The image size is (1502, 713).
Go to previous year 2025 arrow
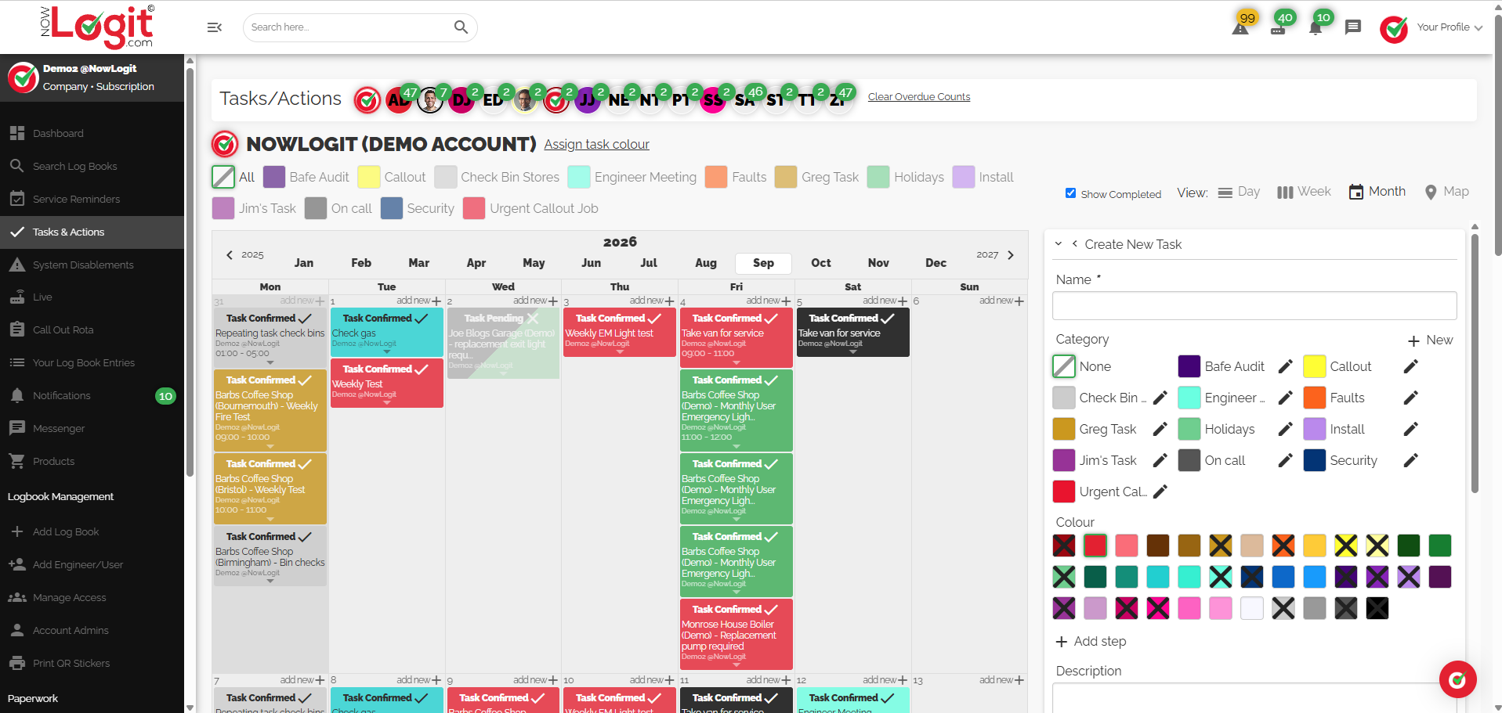coord(230,255)
